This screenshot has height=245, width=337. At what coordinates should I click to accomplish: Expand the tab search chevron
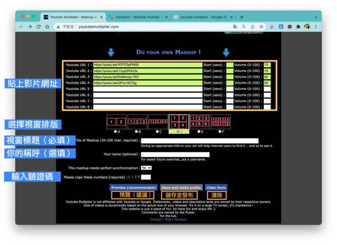(x=316, y=17)
